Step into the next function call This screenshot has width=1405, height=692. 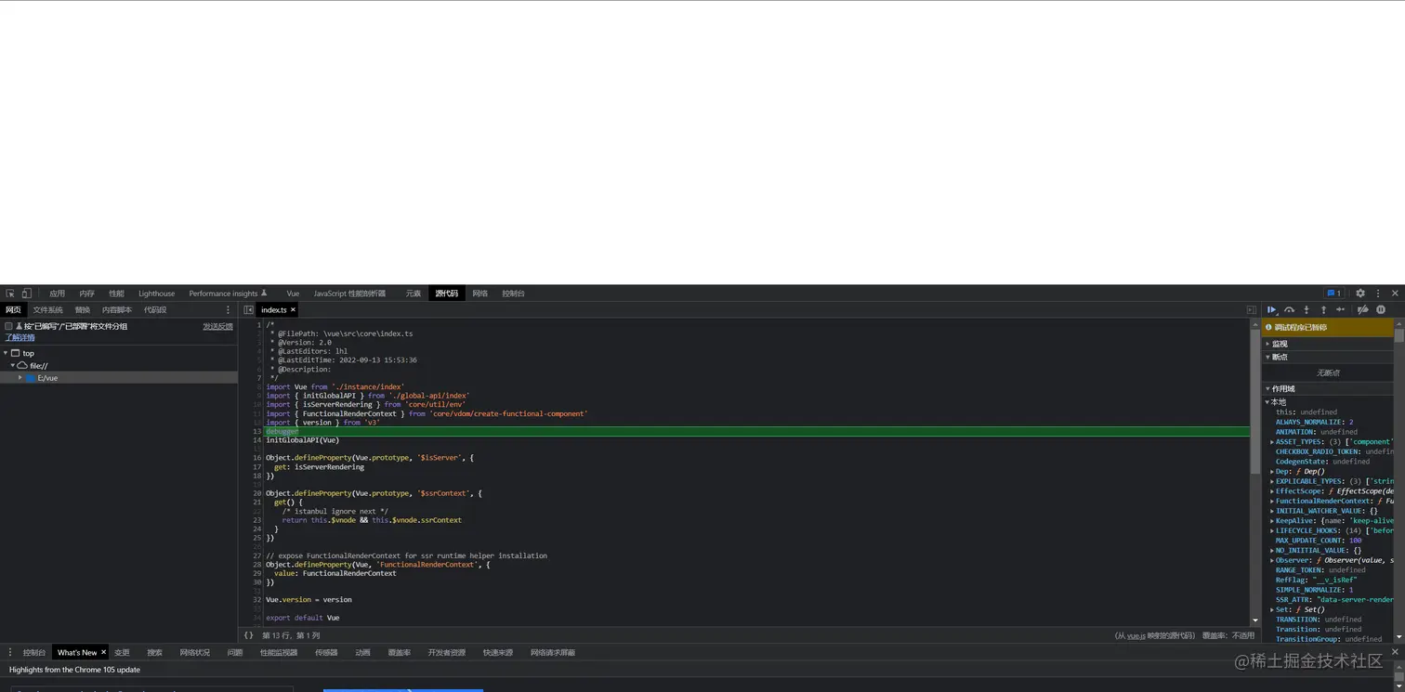(x=1307, y=310)
